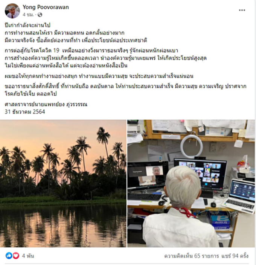
Task: Open the sunset palm trees photo
Action: pyautogui.click(x=63, y=184)
